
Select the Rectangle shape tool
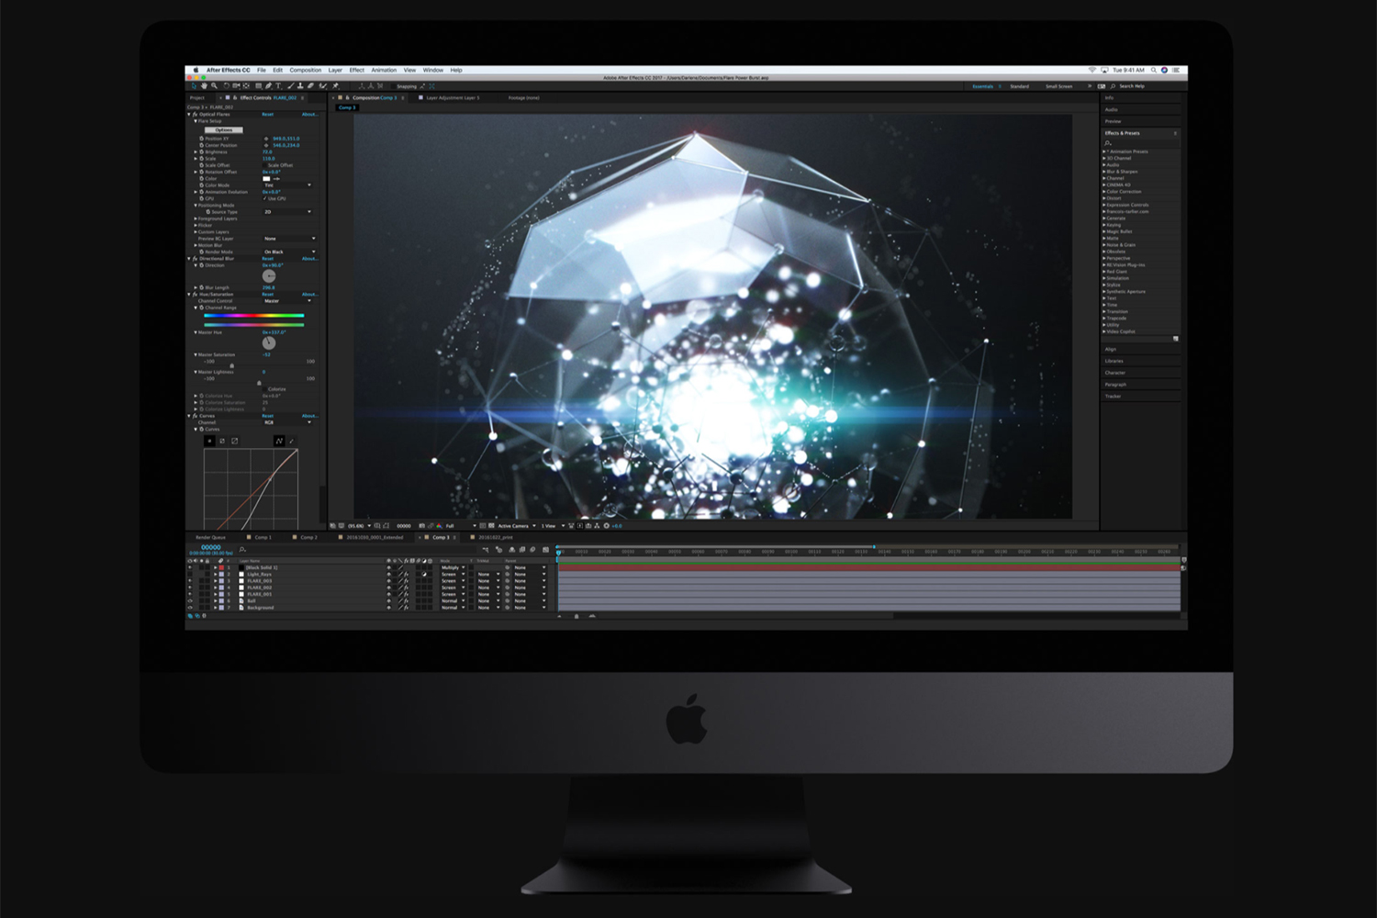click(258, 86)
